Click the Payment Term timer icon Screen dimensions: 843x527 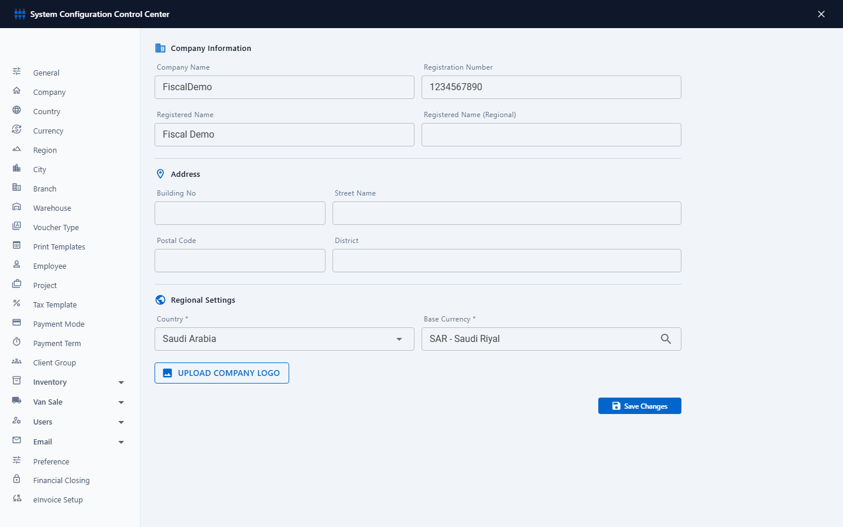click(16, 342)
